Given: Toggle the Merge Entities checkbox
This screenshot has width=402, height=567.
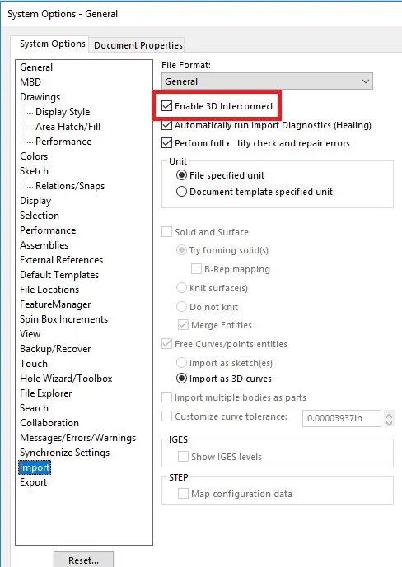Looking at the screenshot, I should coord(183,325).
